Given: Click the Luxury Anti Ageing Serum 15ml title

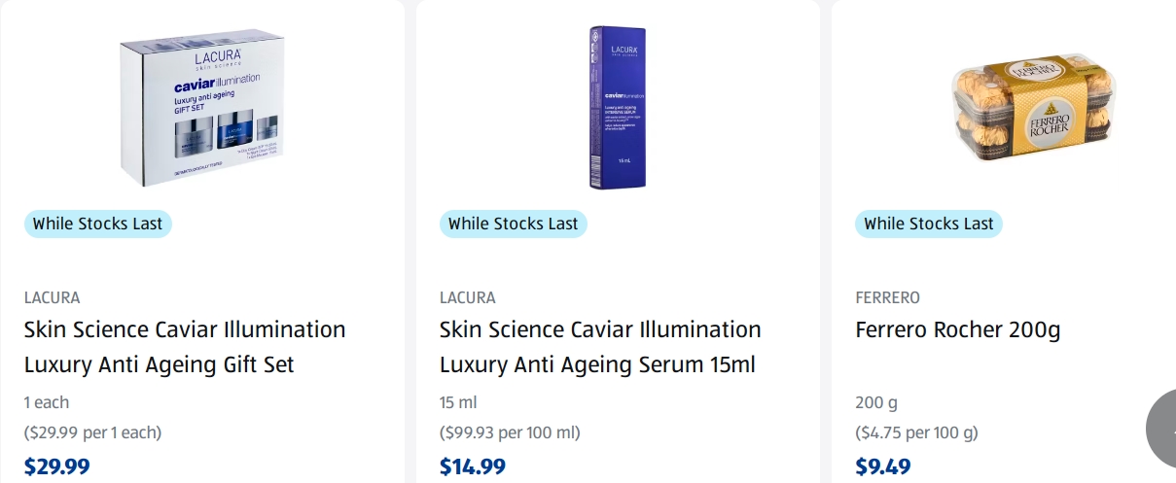Looking at the screenshot, I should click(x=600, y=347).
